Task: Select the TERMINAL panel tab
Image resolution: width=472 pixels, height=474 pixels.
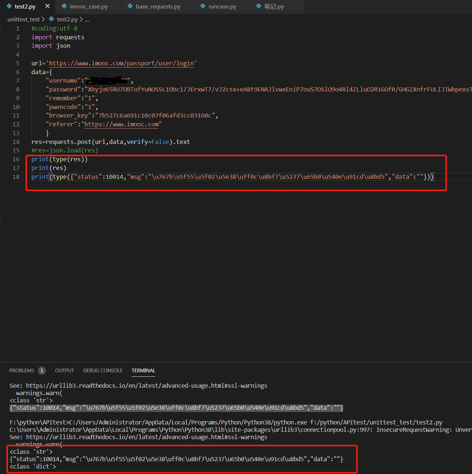Action: 144,370
